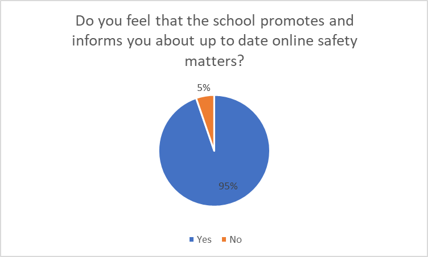Click empty chart area left of pie

pyautogui.click(x=82, y=150)
